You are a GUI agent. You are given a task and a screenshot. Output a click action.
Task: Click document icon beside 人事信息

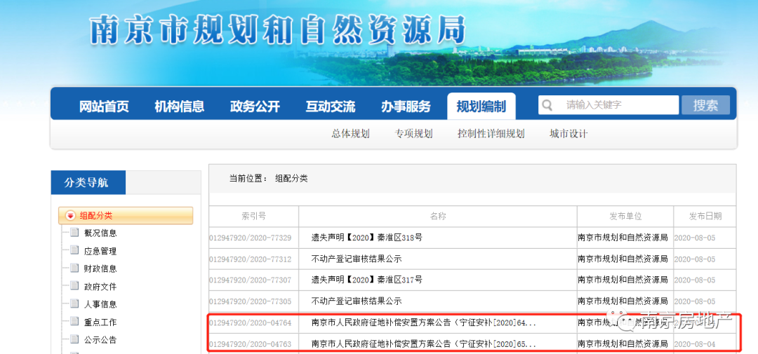click(74, 304)
